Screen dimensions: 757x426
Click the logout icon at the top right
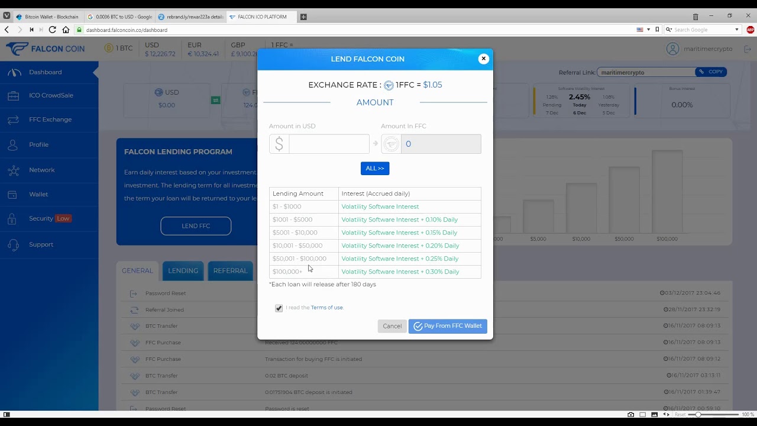pyautogui.click(x=746, y=49)
